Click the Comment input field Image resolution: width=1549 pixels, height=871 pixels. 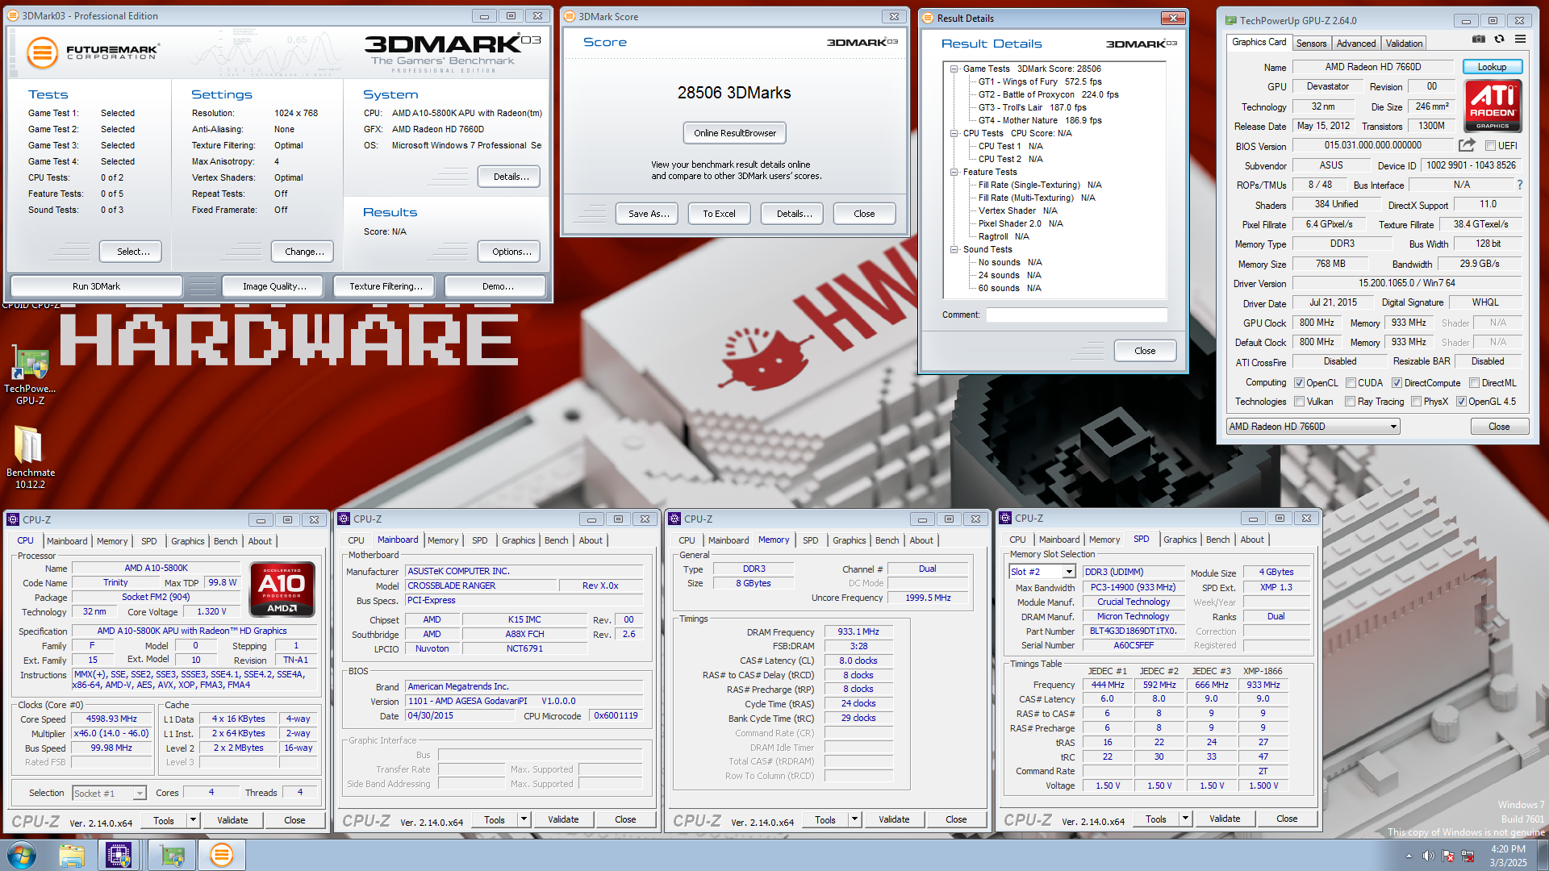[x=1076, y=315]
